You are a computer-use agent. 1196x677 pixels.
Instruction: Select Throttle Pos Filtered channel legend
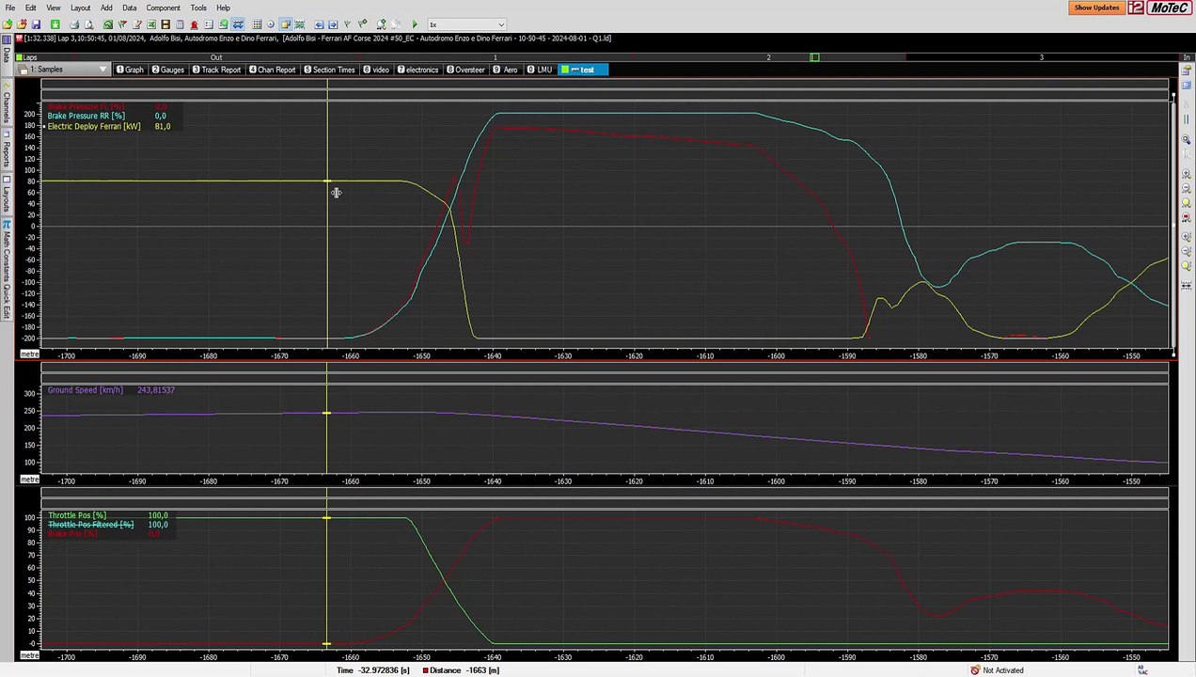(x=90, y=525)
